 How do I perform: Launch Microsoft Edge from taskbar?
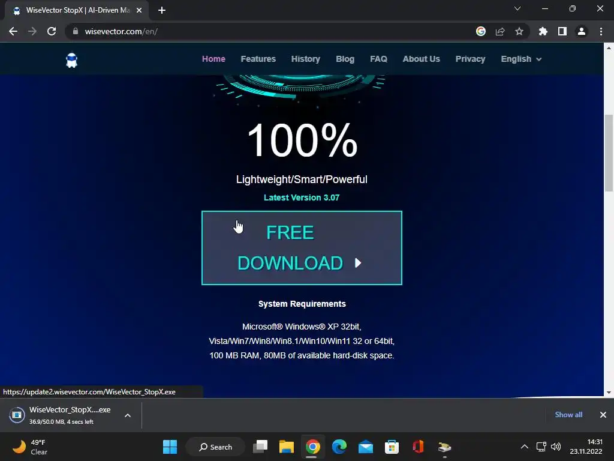point(339,447)
